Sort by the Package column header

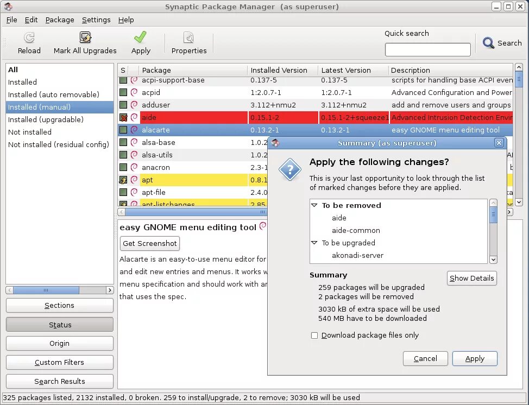click(193, 70)
